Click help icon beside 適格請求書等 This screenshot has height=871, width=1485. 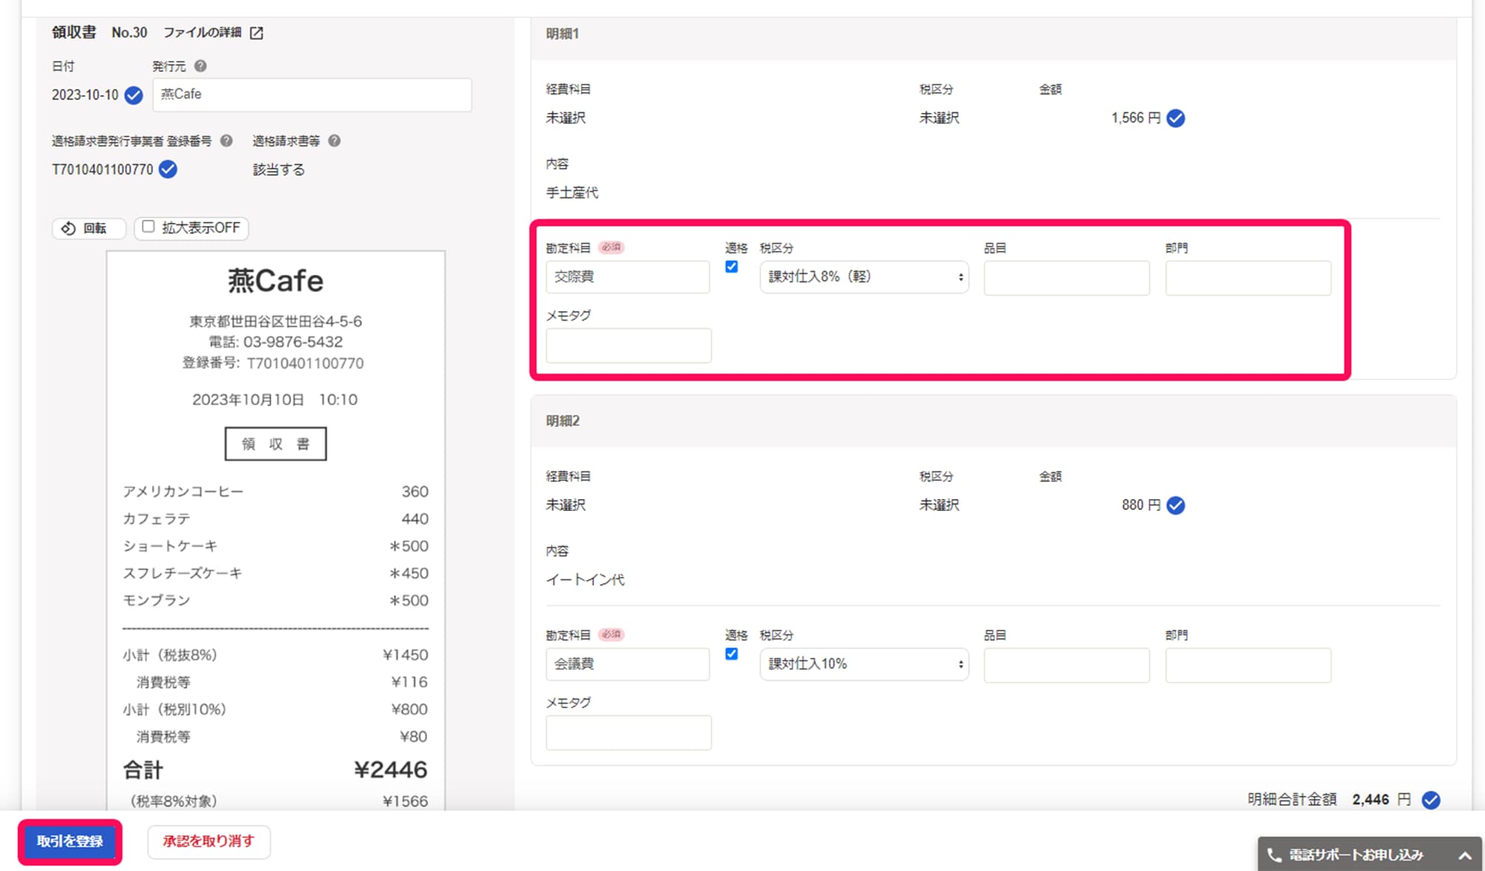click(x=334, y=140)
